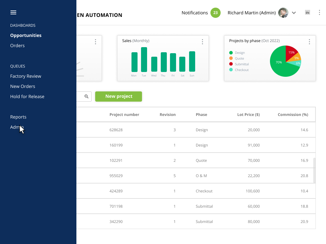Click the green notifications count badge
Screen dimensions: 326x244
coord(216,13)
